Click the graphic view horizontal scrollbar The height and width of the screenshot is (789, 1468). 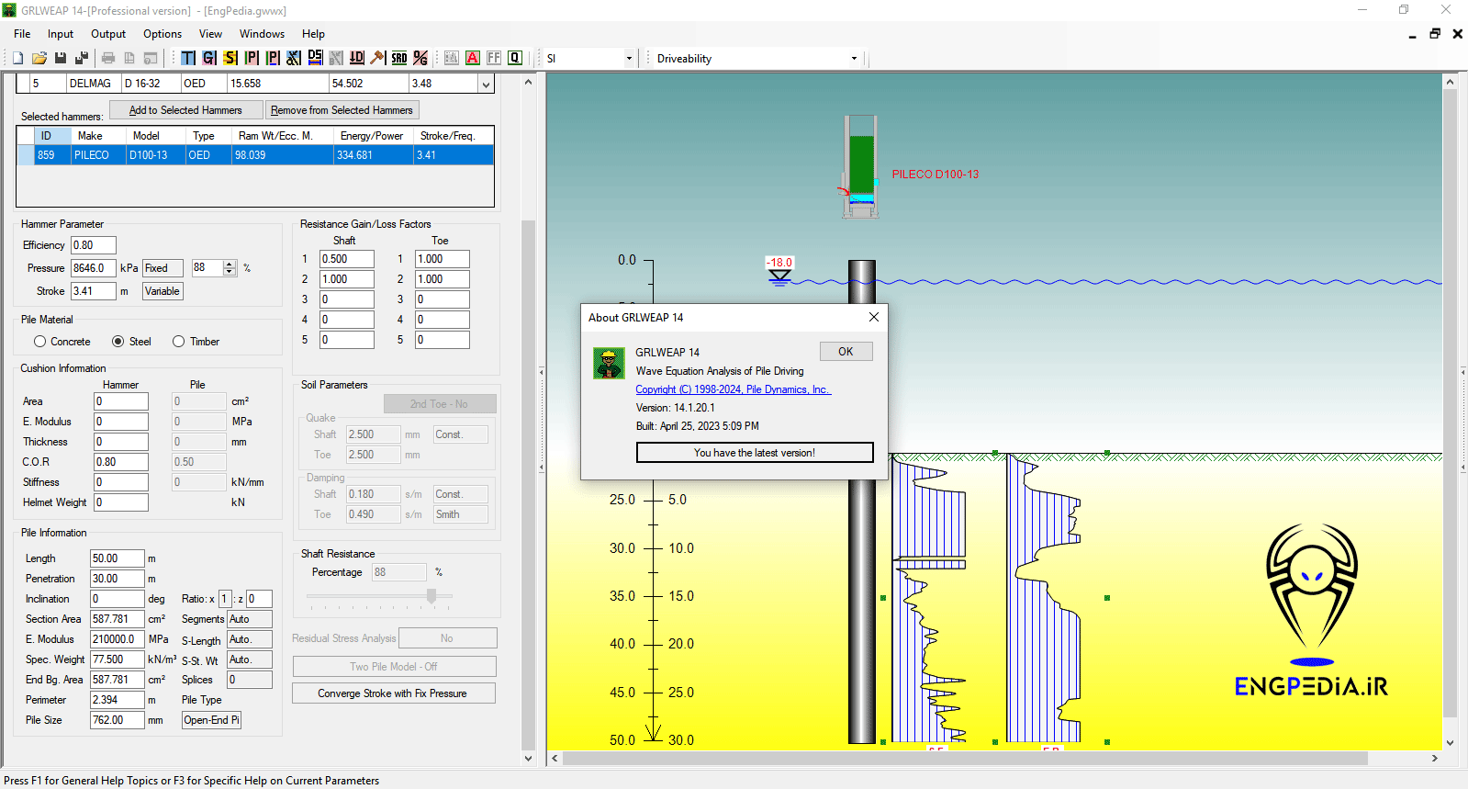[966, 759]
